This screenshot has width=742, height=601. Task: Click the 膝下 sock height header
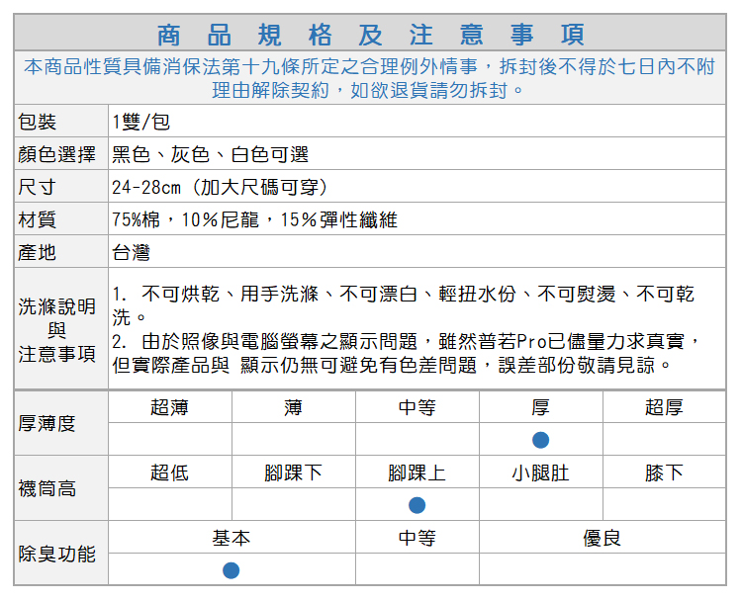tap(665, 472)
